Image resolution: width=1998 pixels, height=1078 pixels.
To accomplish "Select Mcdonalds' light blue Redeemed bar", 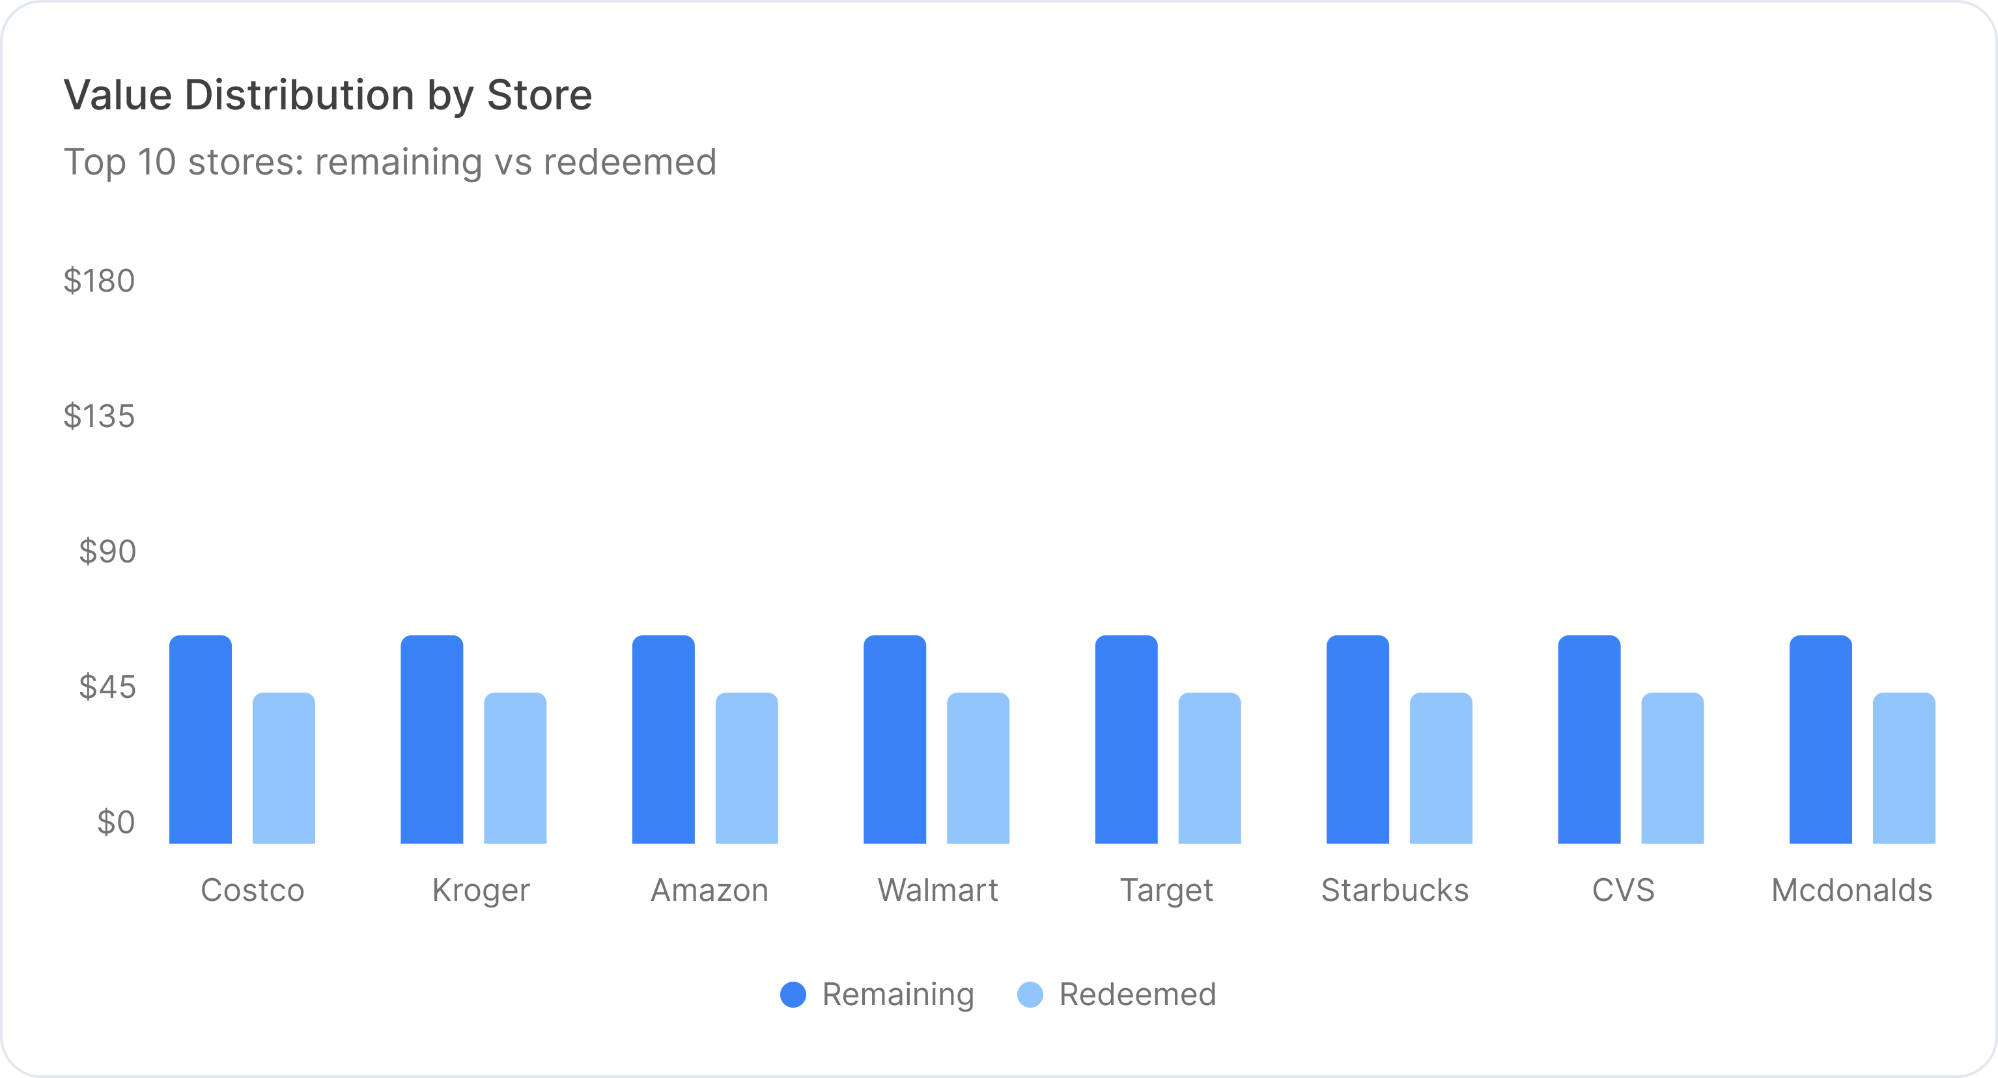I will [x=1904, y=767].
